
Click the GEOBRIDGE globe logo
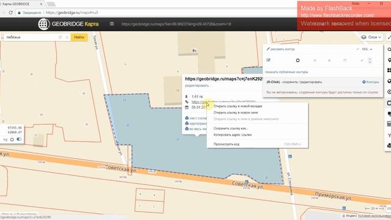[x=43, y=24]
